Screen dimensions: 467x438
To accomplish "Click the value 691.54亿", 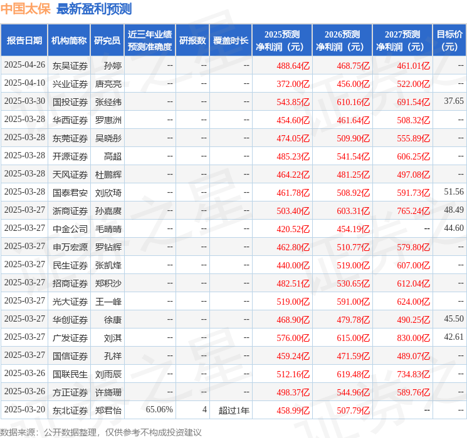I will click(413, 102).
